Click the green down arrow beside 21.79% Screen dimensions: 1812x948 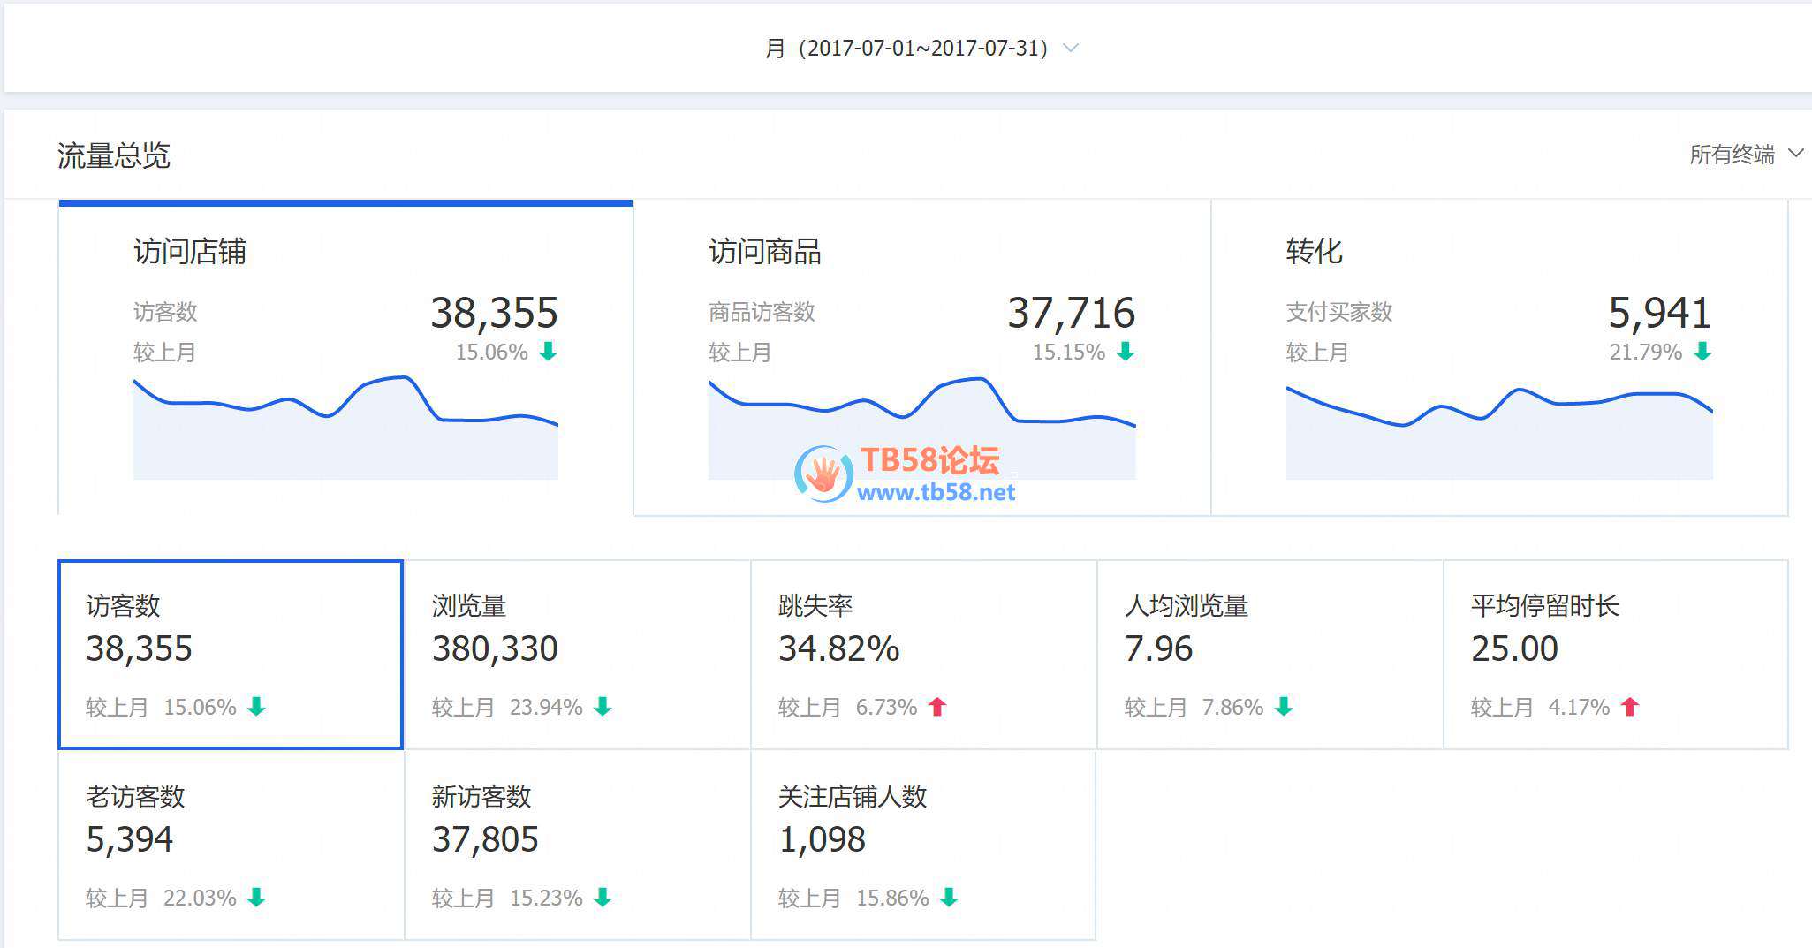pyautogui.click(x=1702, y=352)
